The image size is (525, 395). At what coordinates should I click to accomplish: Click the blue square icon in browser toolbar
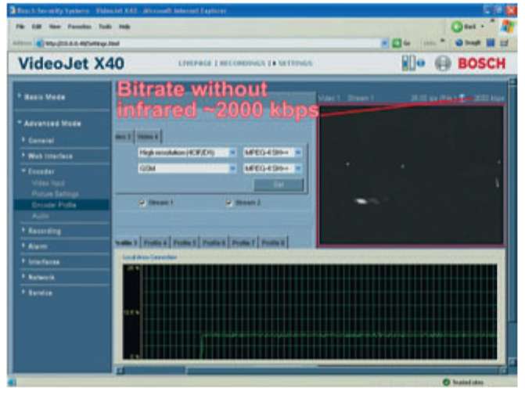point(491,43)
